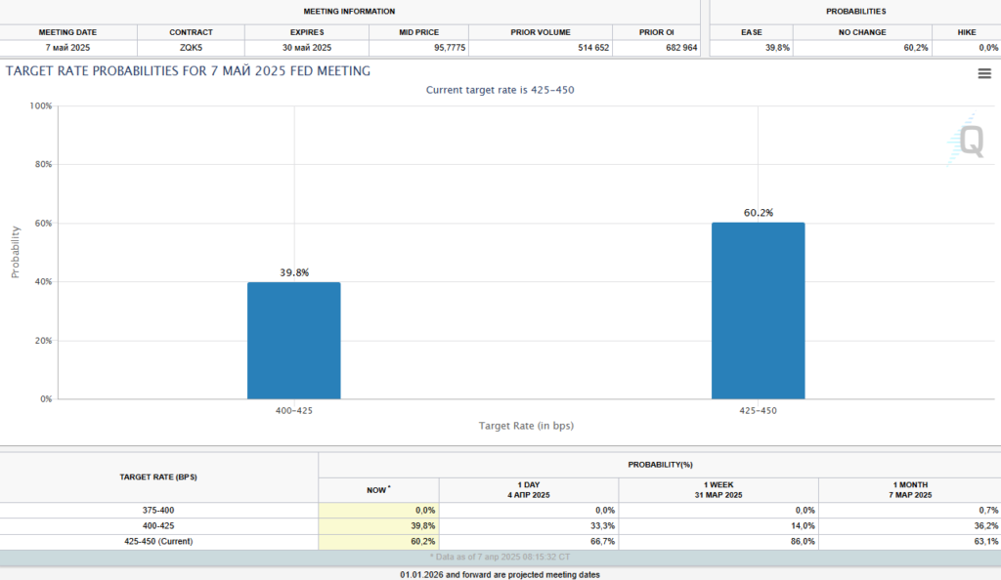Select the 375-400 target rate row label

[159, 510]
